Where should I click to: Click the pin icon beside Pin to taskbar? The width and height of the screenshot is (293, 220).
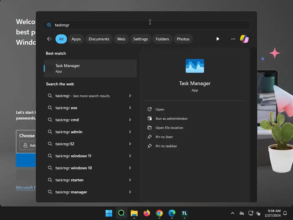[x=150, y=146]
